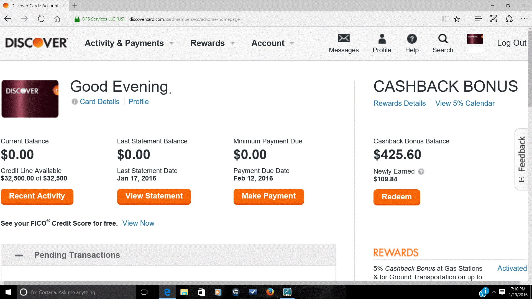Click the HP icon on the taskbar
This screenshot has width=532, height=299.
pos(236,292)
